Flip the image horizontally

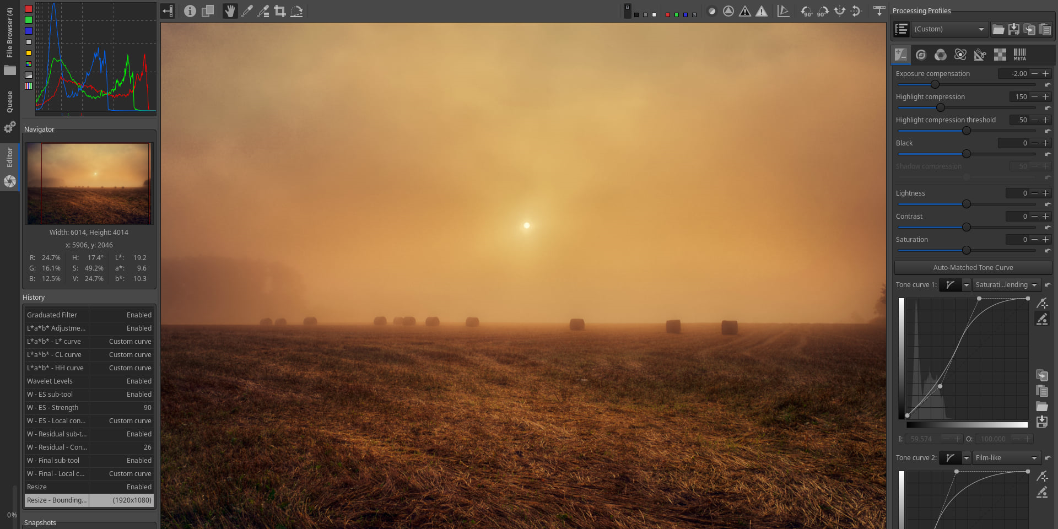click(x=839, y=11)
